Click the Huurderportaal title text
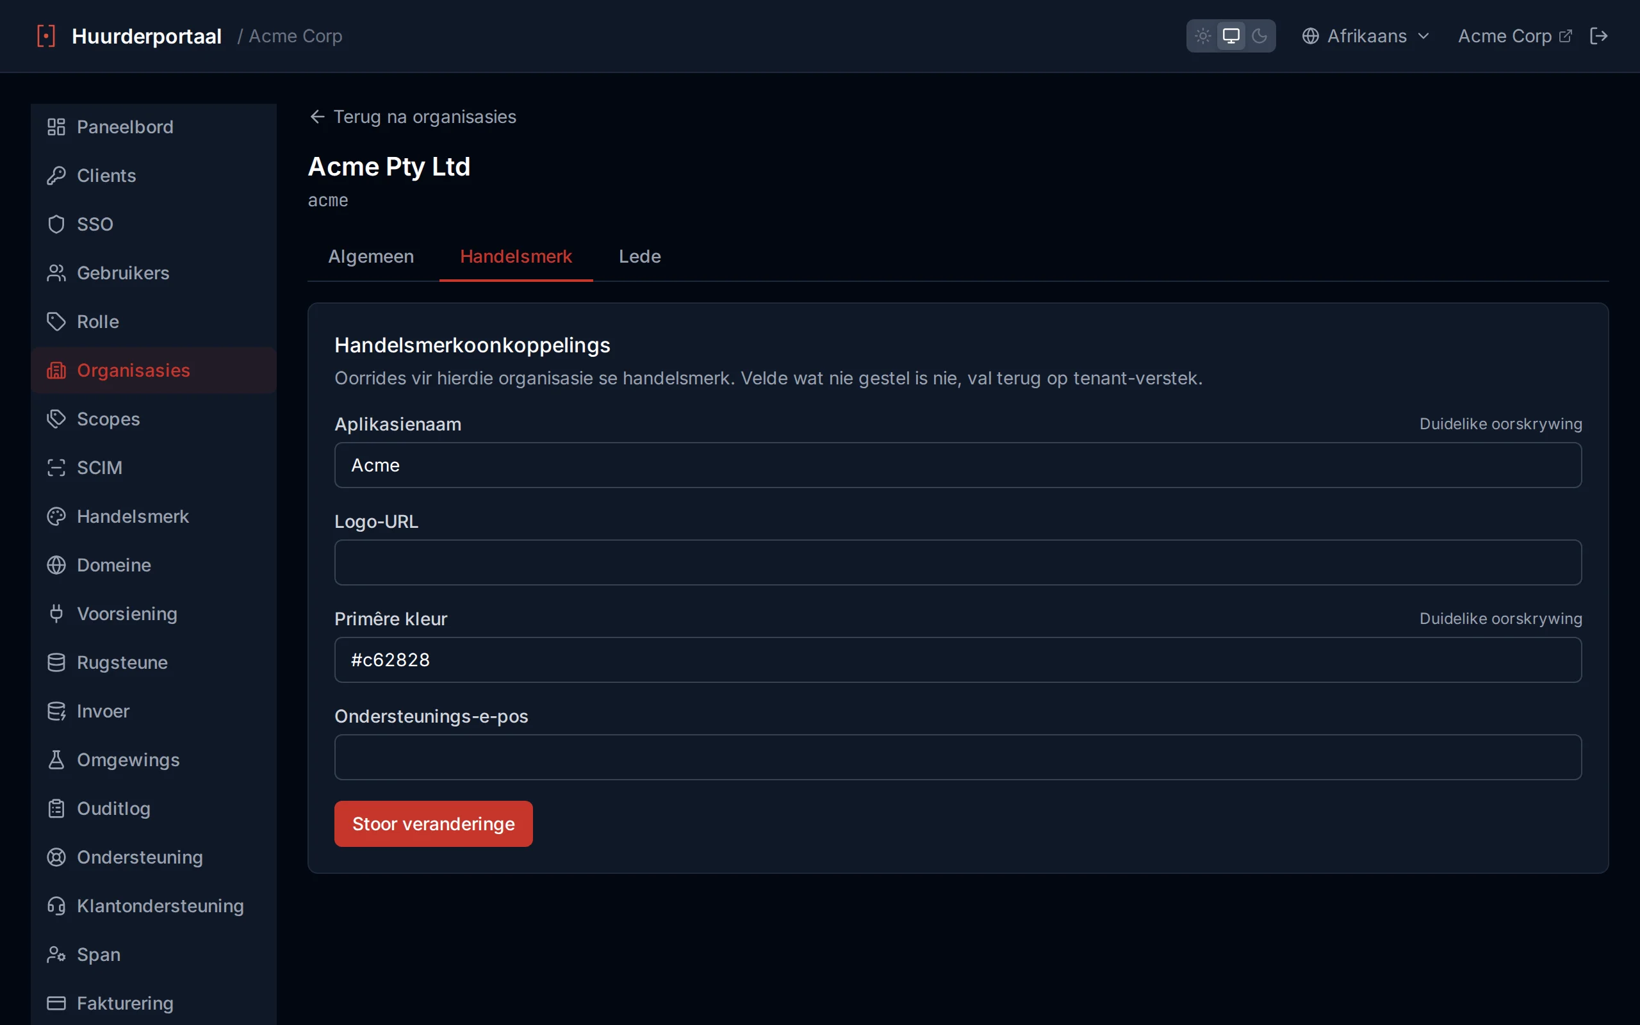The height and width of the screenshot is (1025, 1640). pyautogui.click(x=146, y=36)
